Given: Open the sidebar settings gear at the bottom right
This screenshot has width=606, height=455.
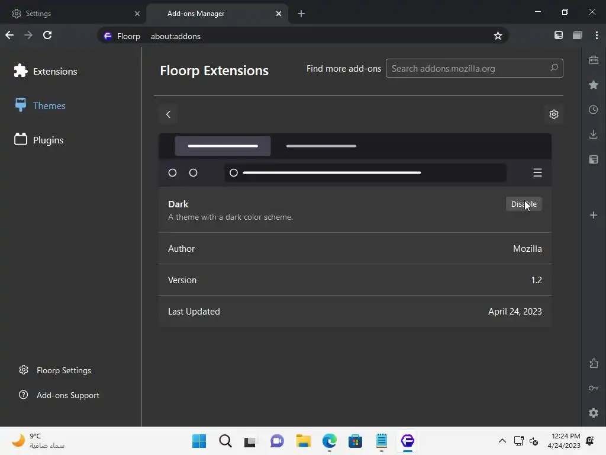Looking at the screenshot, I should point(594,413).
